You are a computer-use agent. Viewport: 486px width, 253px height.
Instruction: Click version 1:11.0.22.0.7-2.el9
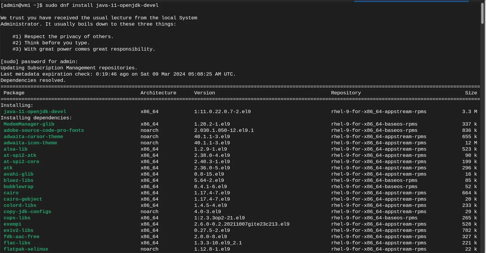click(222, 112)
